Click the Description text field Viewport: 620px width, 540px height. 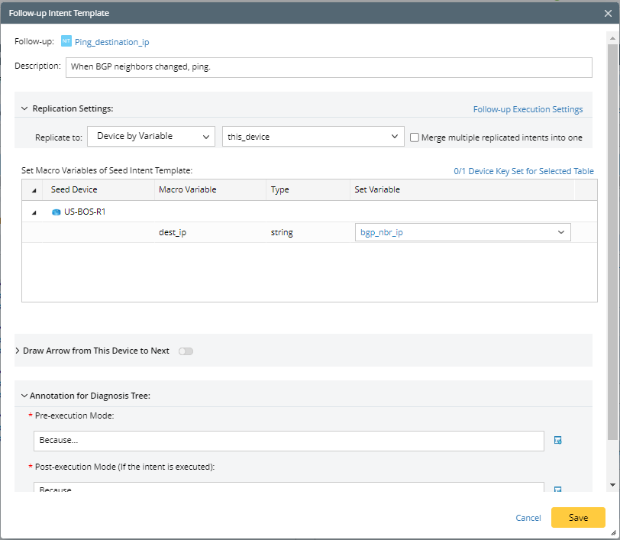tap(328, 67)
